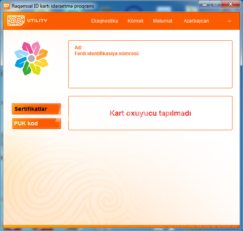Click the 'Kart oxuyucu tapılmadı' message
This screenshot has height=231, width=243.
coord(150,113)
